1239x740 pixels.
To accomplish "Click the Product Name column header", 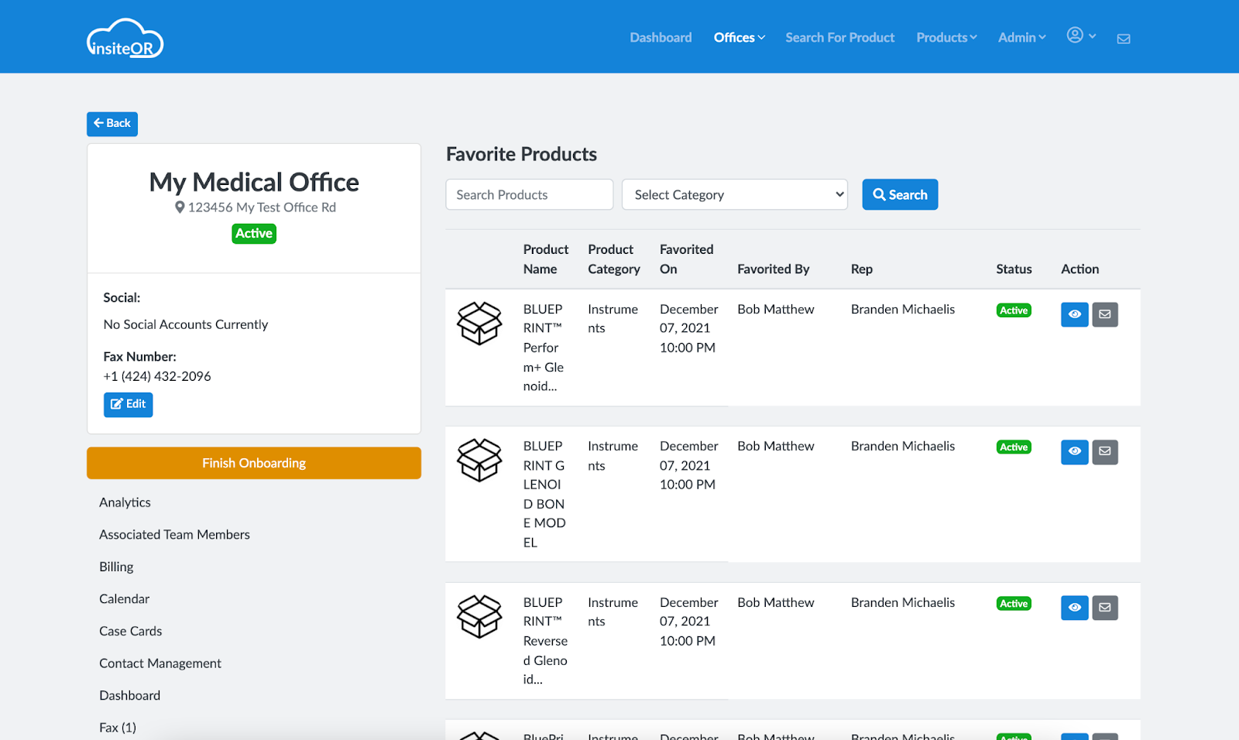I will [x=545, y=259].
